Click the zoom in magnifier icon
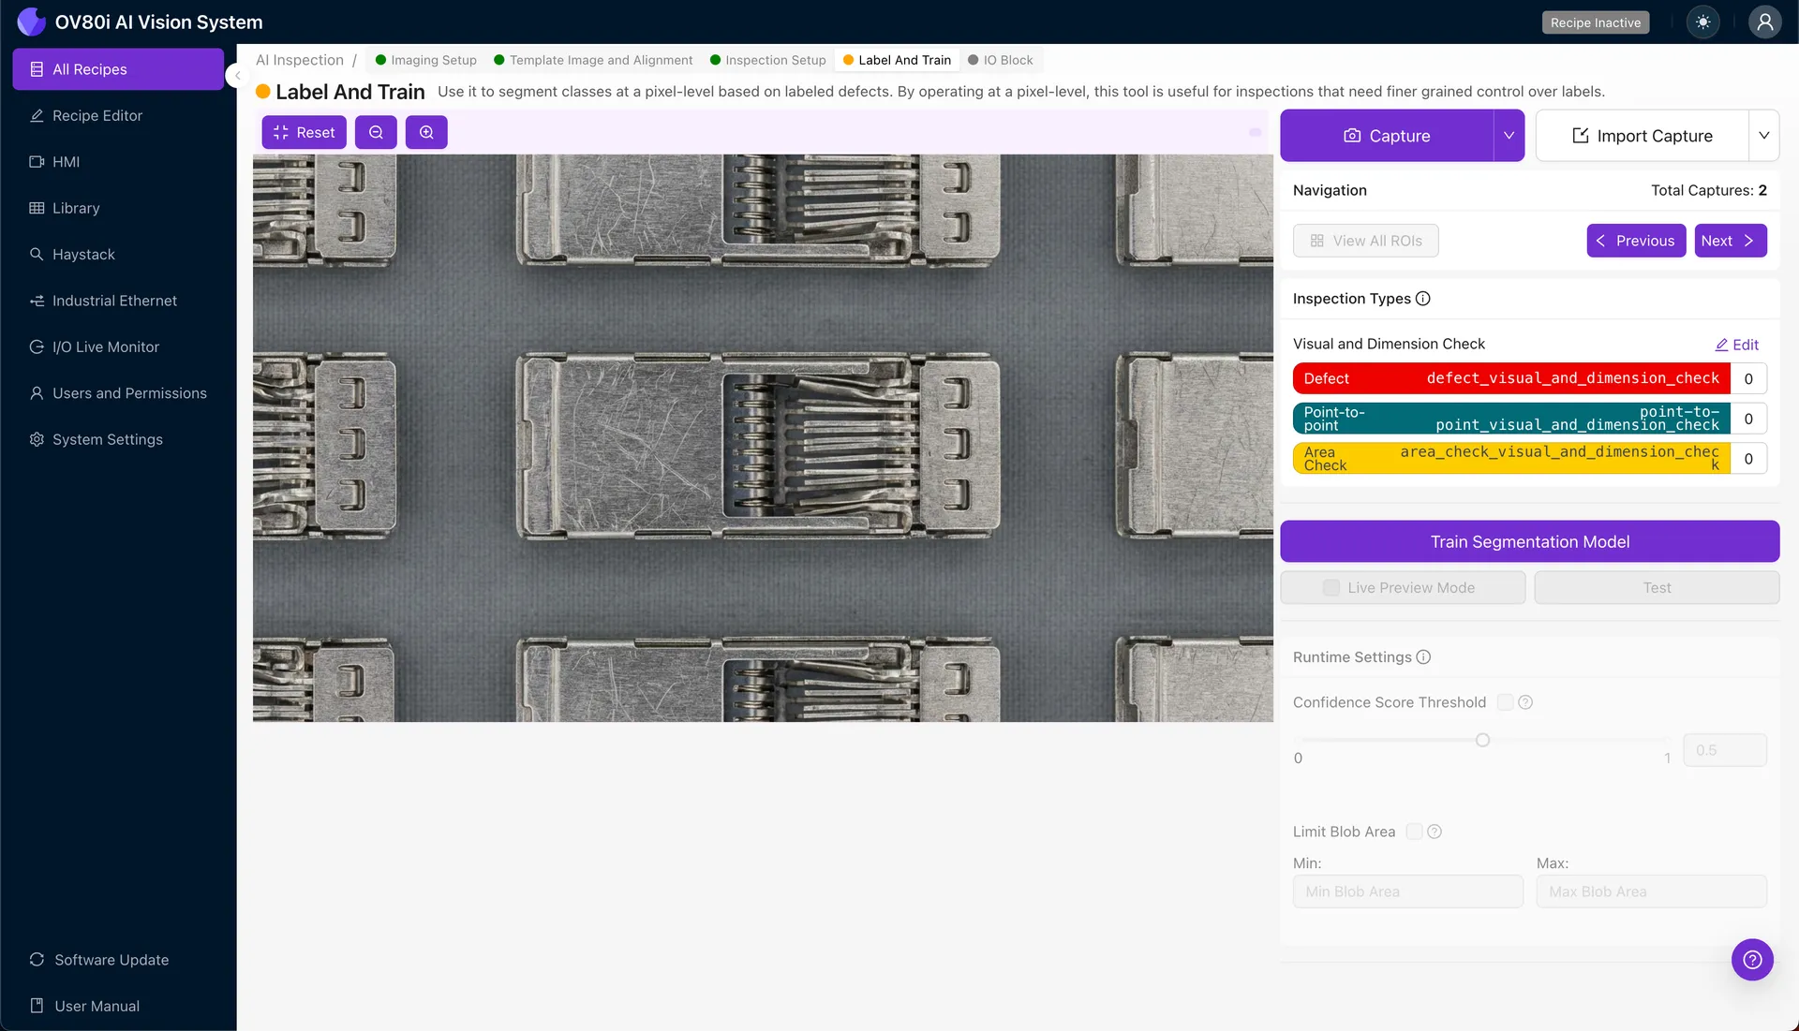The image size is (1799, 1031). (426, 133)
